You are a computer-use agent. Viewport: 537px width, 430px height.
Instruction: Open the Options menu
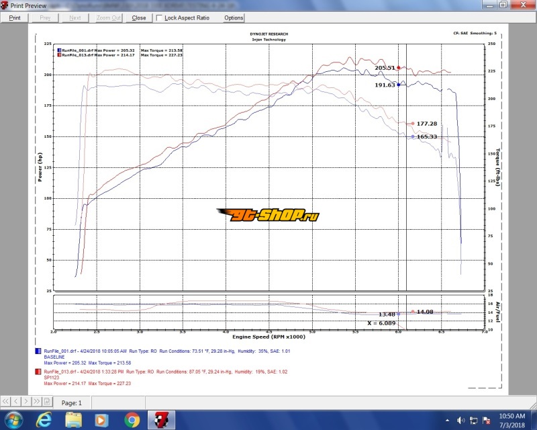tap(234, 18)
